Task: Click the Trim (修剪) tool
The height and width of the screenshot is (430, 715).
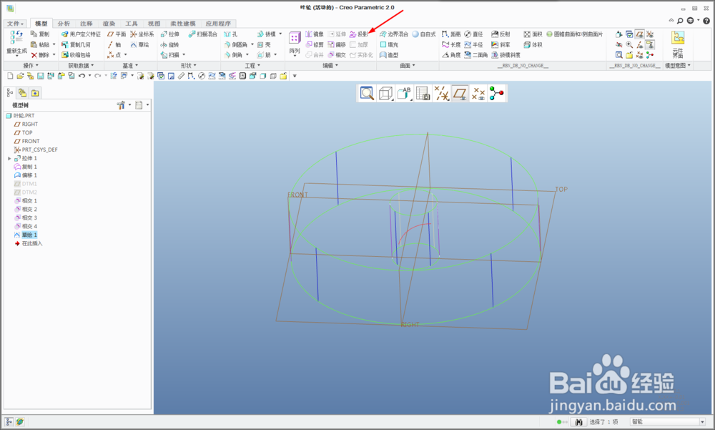Action: pos(314,45)
